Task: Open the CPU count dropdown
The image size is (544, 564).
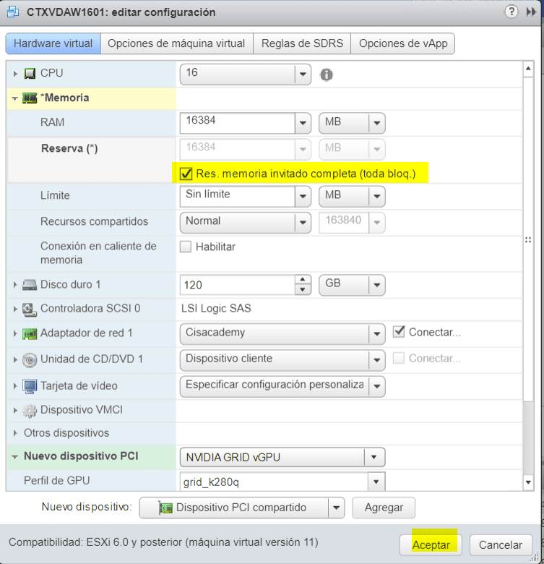Action: tap(245, 74)
